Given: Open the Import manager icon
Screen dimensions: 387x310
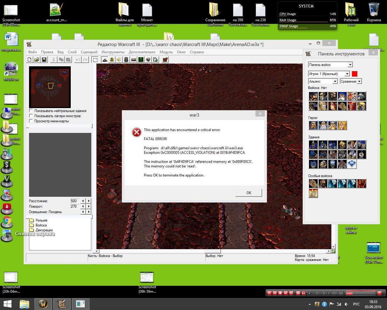Looking at the screenshot, I should (155, 60).
